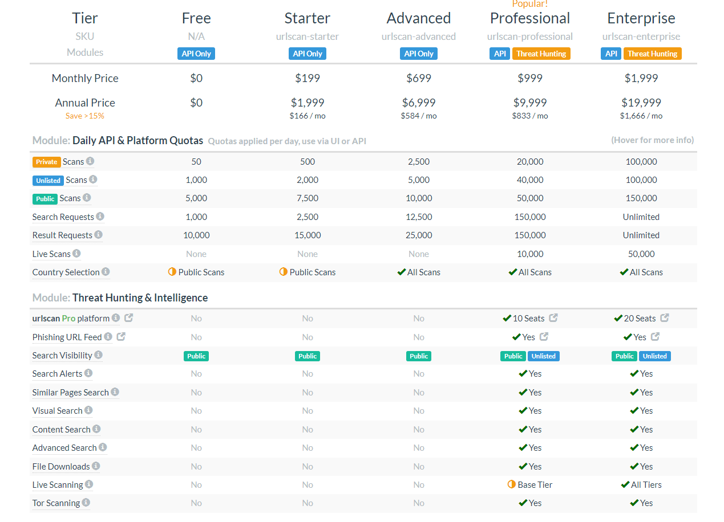Click the Tor Scanning row label
The image size is (724, 522).
tap(56, 503)
